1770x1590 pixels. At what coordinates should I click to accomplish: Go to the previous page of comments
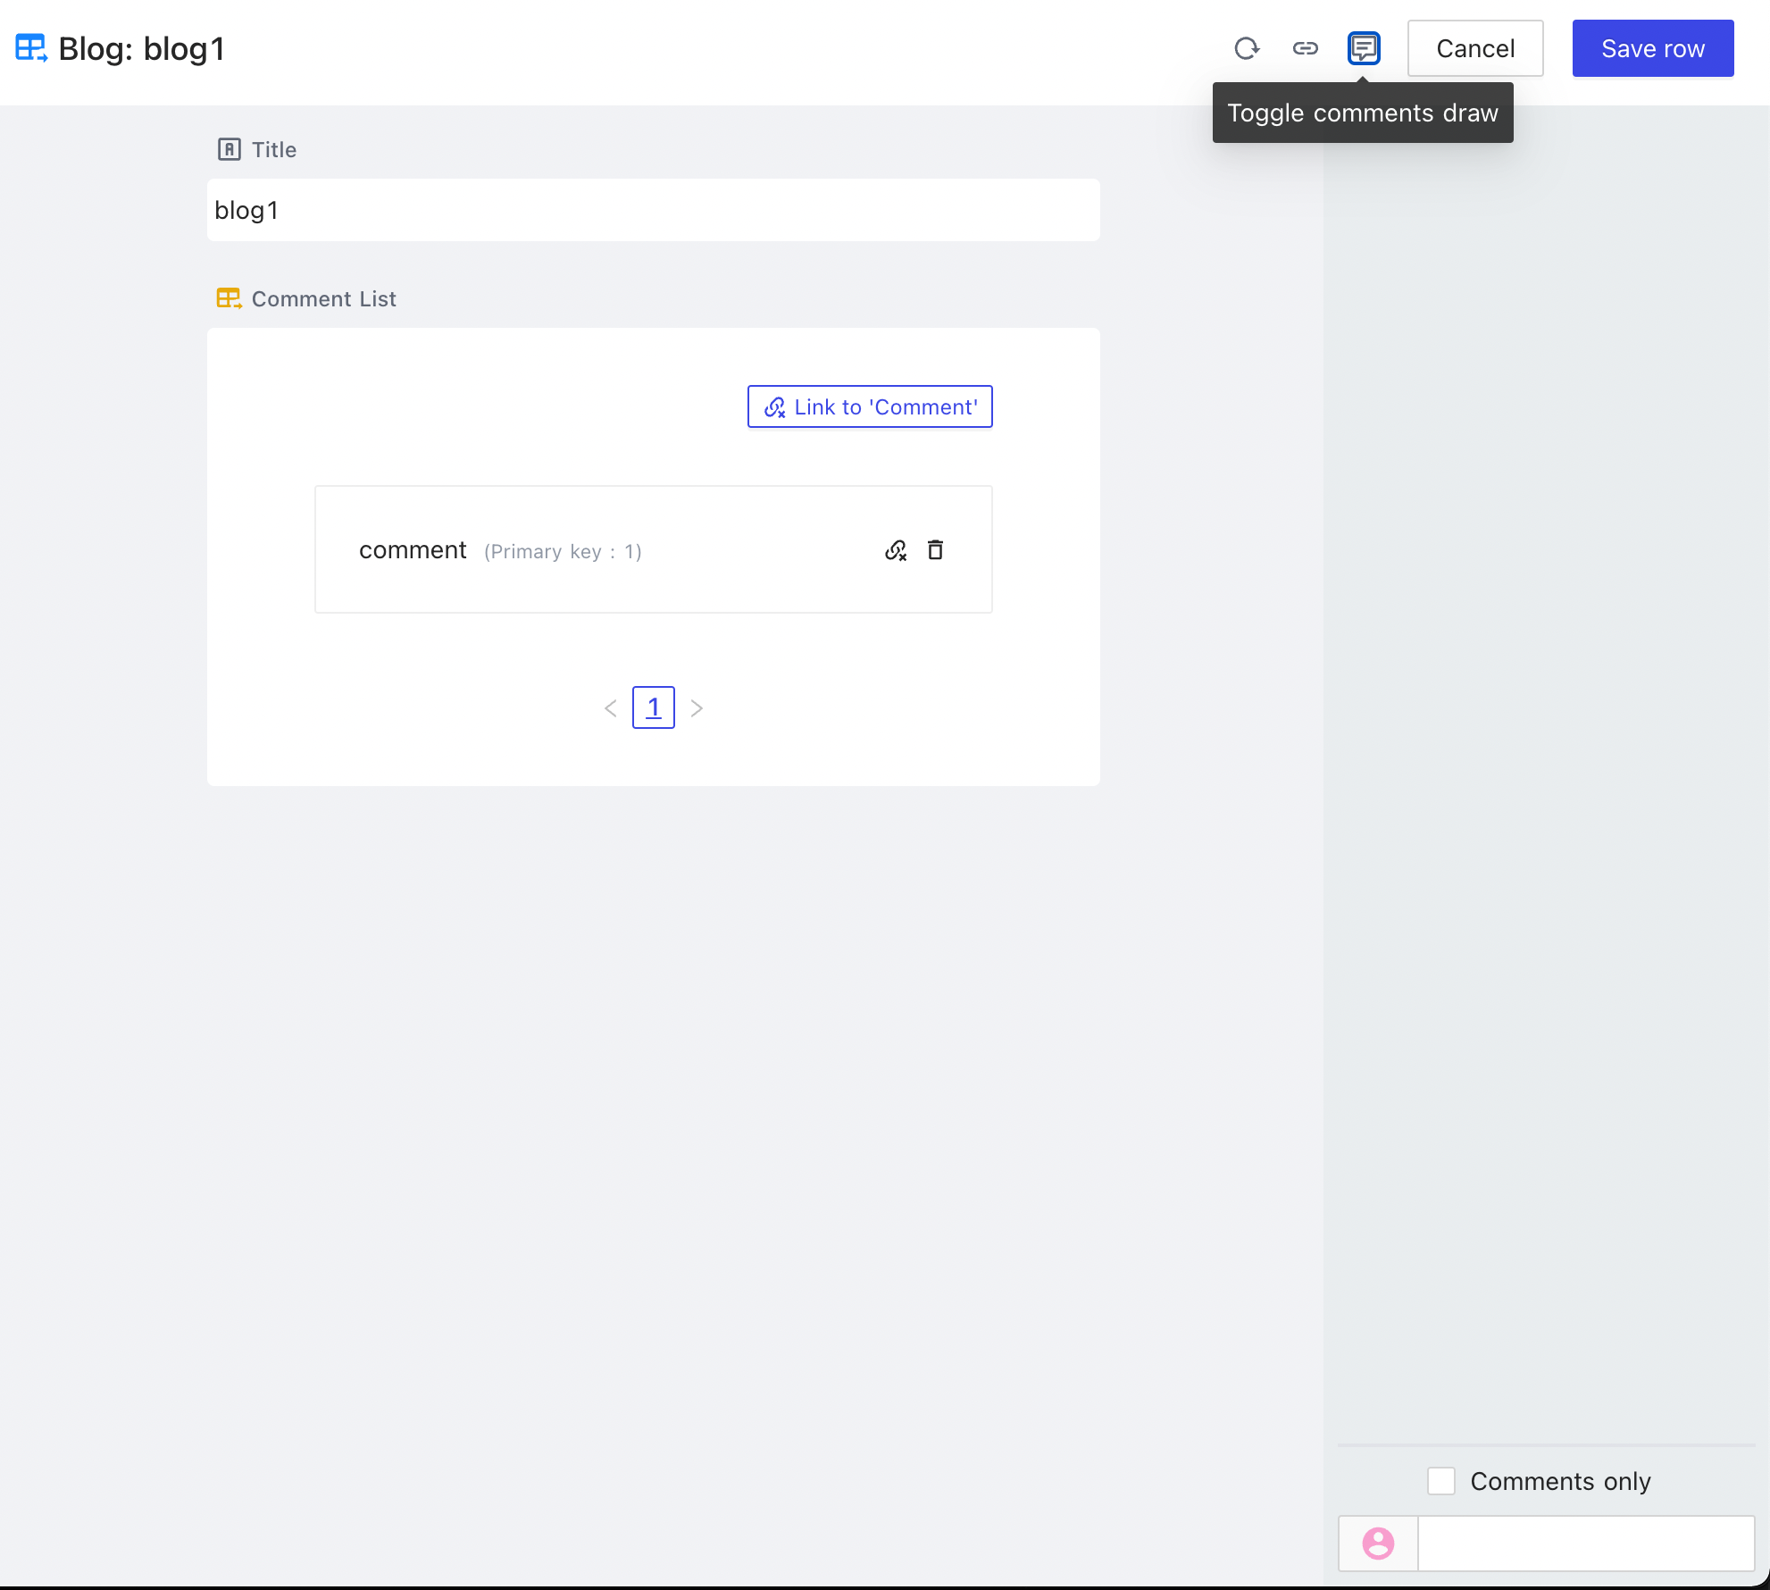pos(610,707)
